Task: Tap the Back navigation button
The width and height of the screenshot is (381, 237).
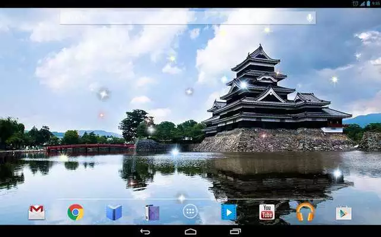Action: (x=145, y=232)
